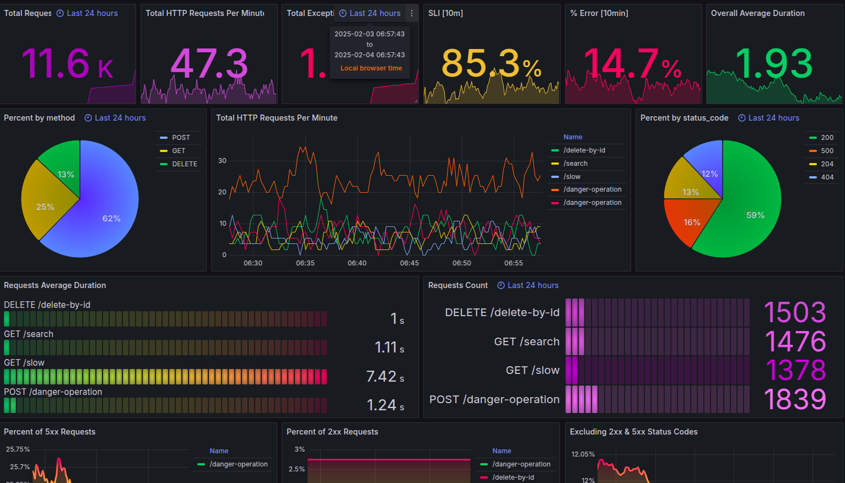
Task: Toggle the DELETE series in method legend
Action: [185, 164]
